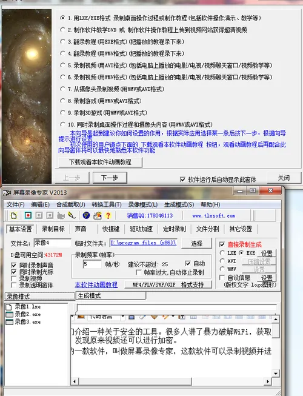Select option 5 录制视频(用AVI格式)
Image resolution: width=303 pixels, height=396 pixels.
(63, 65)
